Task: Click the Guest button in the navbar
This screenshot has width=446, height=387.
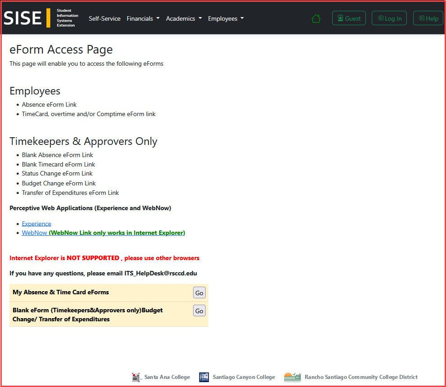Action: coord(349,18)
